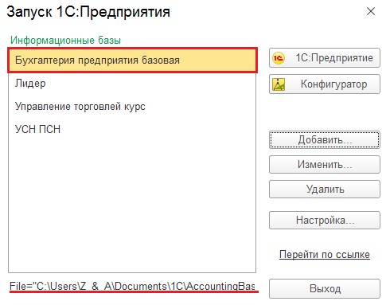Choose Управление торговлей курс entry

pyautogui.click(x=132, y=106)
